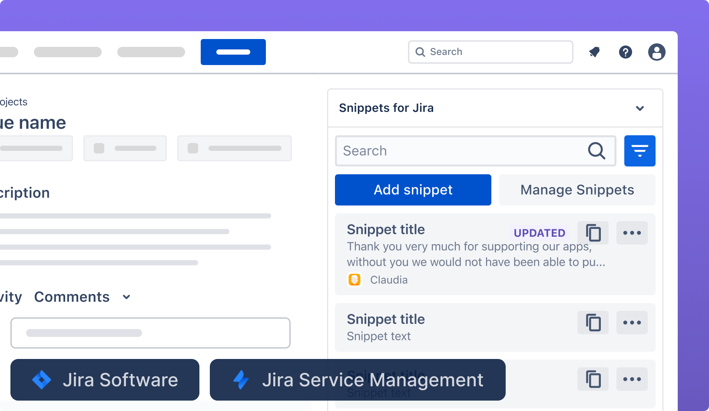Click the blue create button in navbar

233,52
